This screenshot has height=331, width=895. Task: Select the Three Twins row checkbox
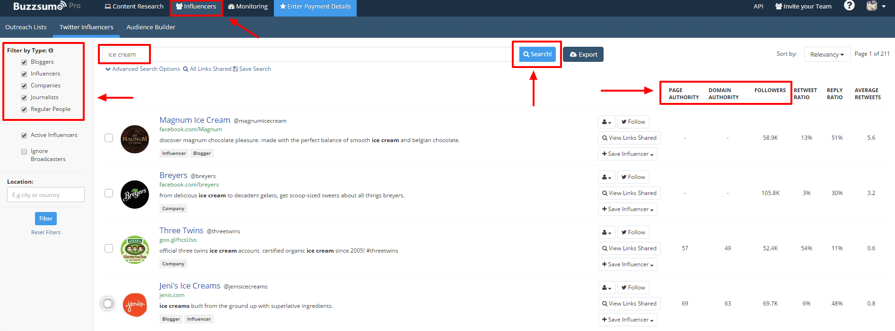[109, 248]
